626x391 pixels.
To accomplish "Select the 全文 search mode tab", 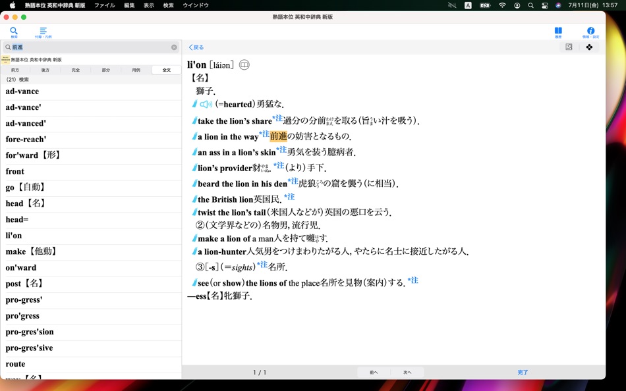I will [167, 70].
